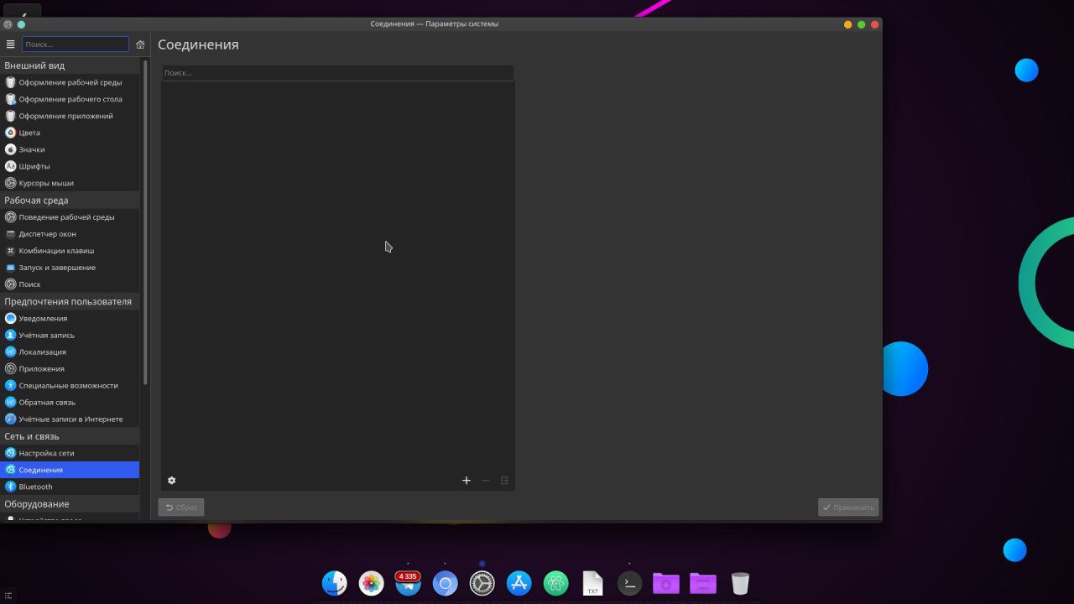1074x604 pixels.
Task: Open the App Store icon in the dock
Action: pyautogui.click(x=519, y=583)
